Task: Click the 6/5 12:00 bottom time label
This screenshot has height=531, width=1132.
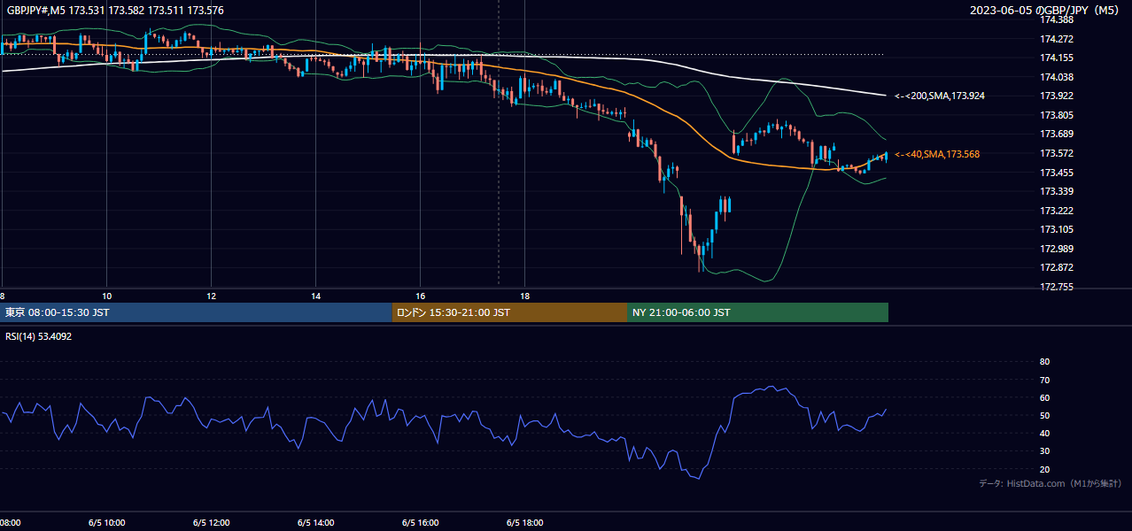Action: coord(211,523)
